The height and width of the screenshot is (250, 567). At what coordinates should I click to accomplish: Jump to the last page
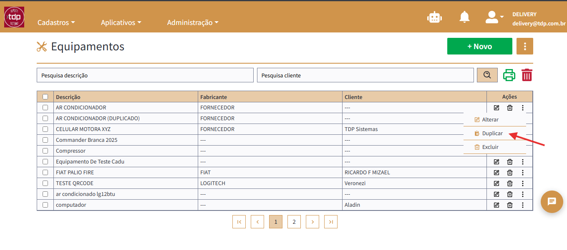click(x=331, y=222)
